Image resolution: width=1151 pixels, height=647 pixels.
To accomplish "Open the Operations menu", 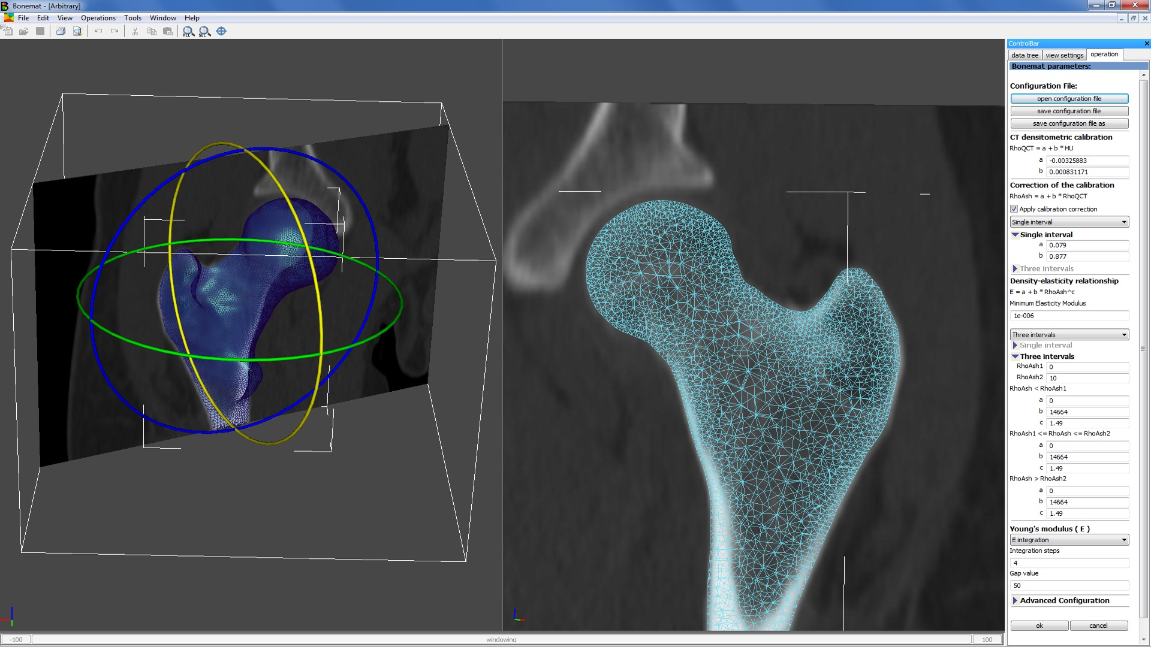I will [98, 18].
